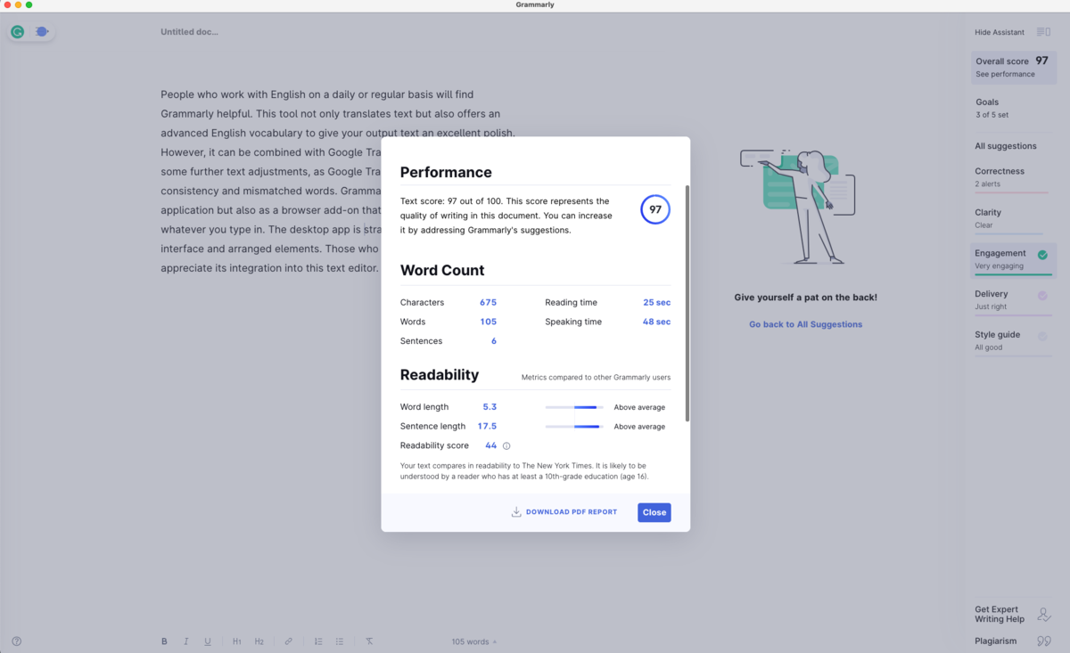Viewport: 1070px width, 653px height.
Task: Click the Words value 105 in dialog
Action: [488, 322]
